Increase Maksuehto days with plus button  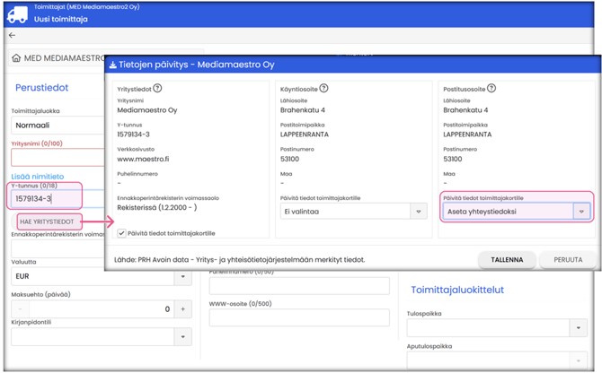(x=182, y=309)
